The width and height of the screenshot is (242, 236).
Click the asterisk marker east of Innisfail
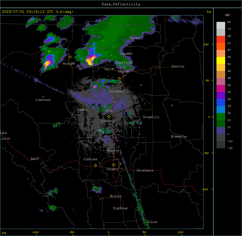point(141,85)
